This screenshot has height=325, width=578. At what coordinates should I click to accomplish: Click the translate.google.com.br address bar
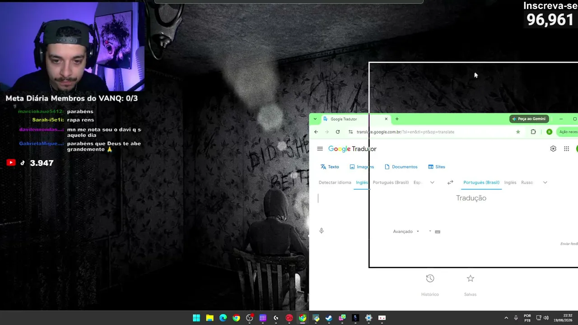pyautogui.click(x=433, y=132)
